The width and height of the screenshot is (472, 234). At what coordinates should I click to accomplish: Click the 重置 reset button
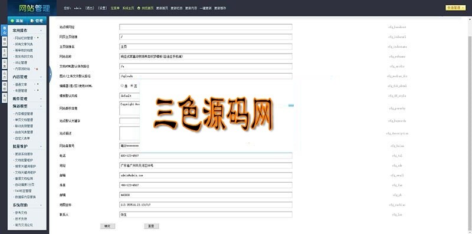pos(152,226)
